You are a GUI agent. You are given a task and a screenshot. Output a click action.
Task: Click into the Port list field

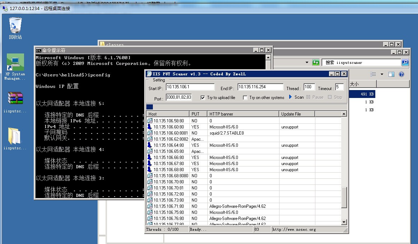pos(179,97)
